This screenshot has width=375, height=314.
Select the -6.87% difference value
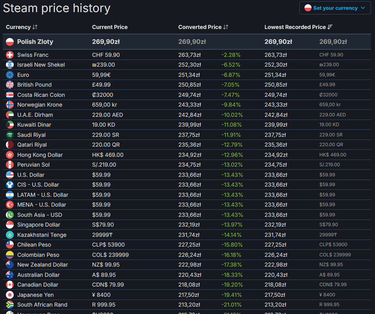tap(231, 75)
